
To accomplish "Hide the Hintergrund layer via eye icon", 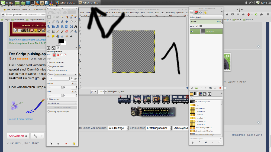I will 192,32.
